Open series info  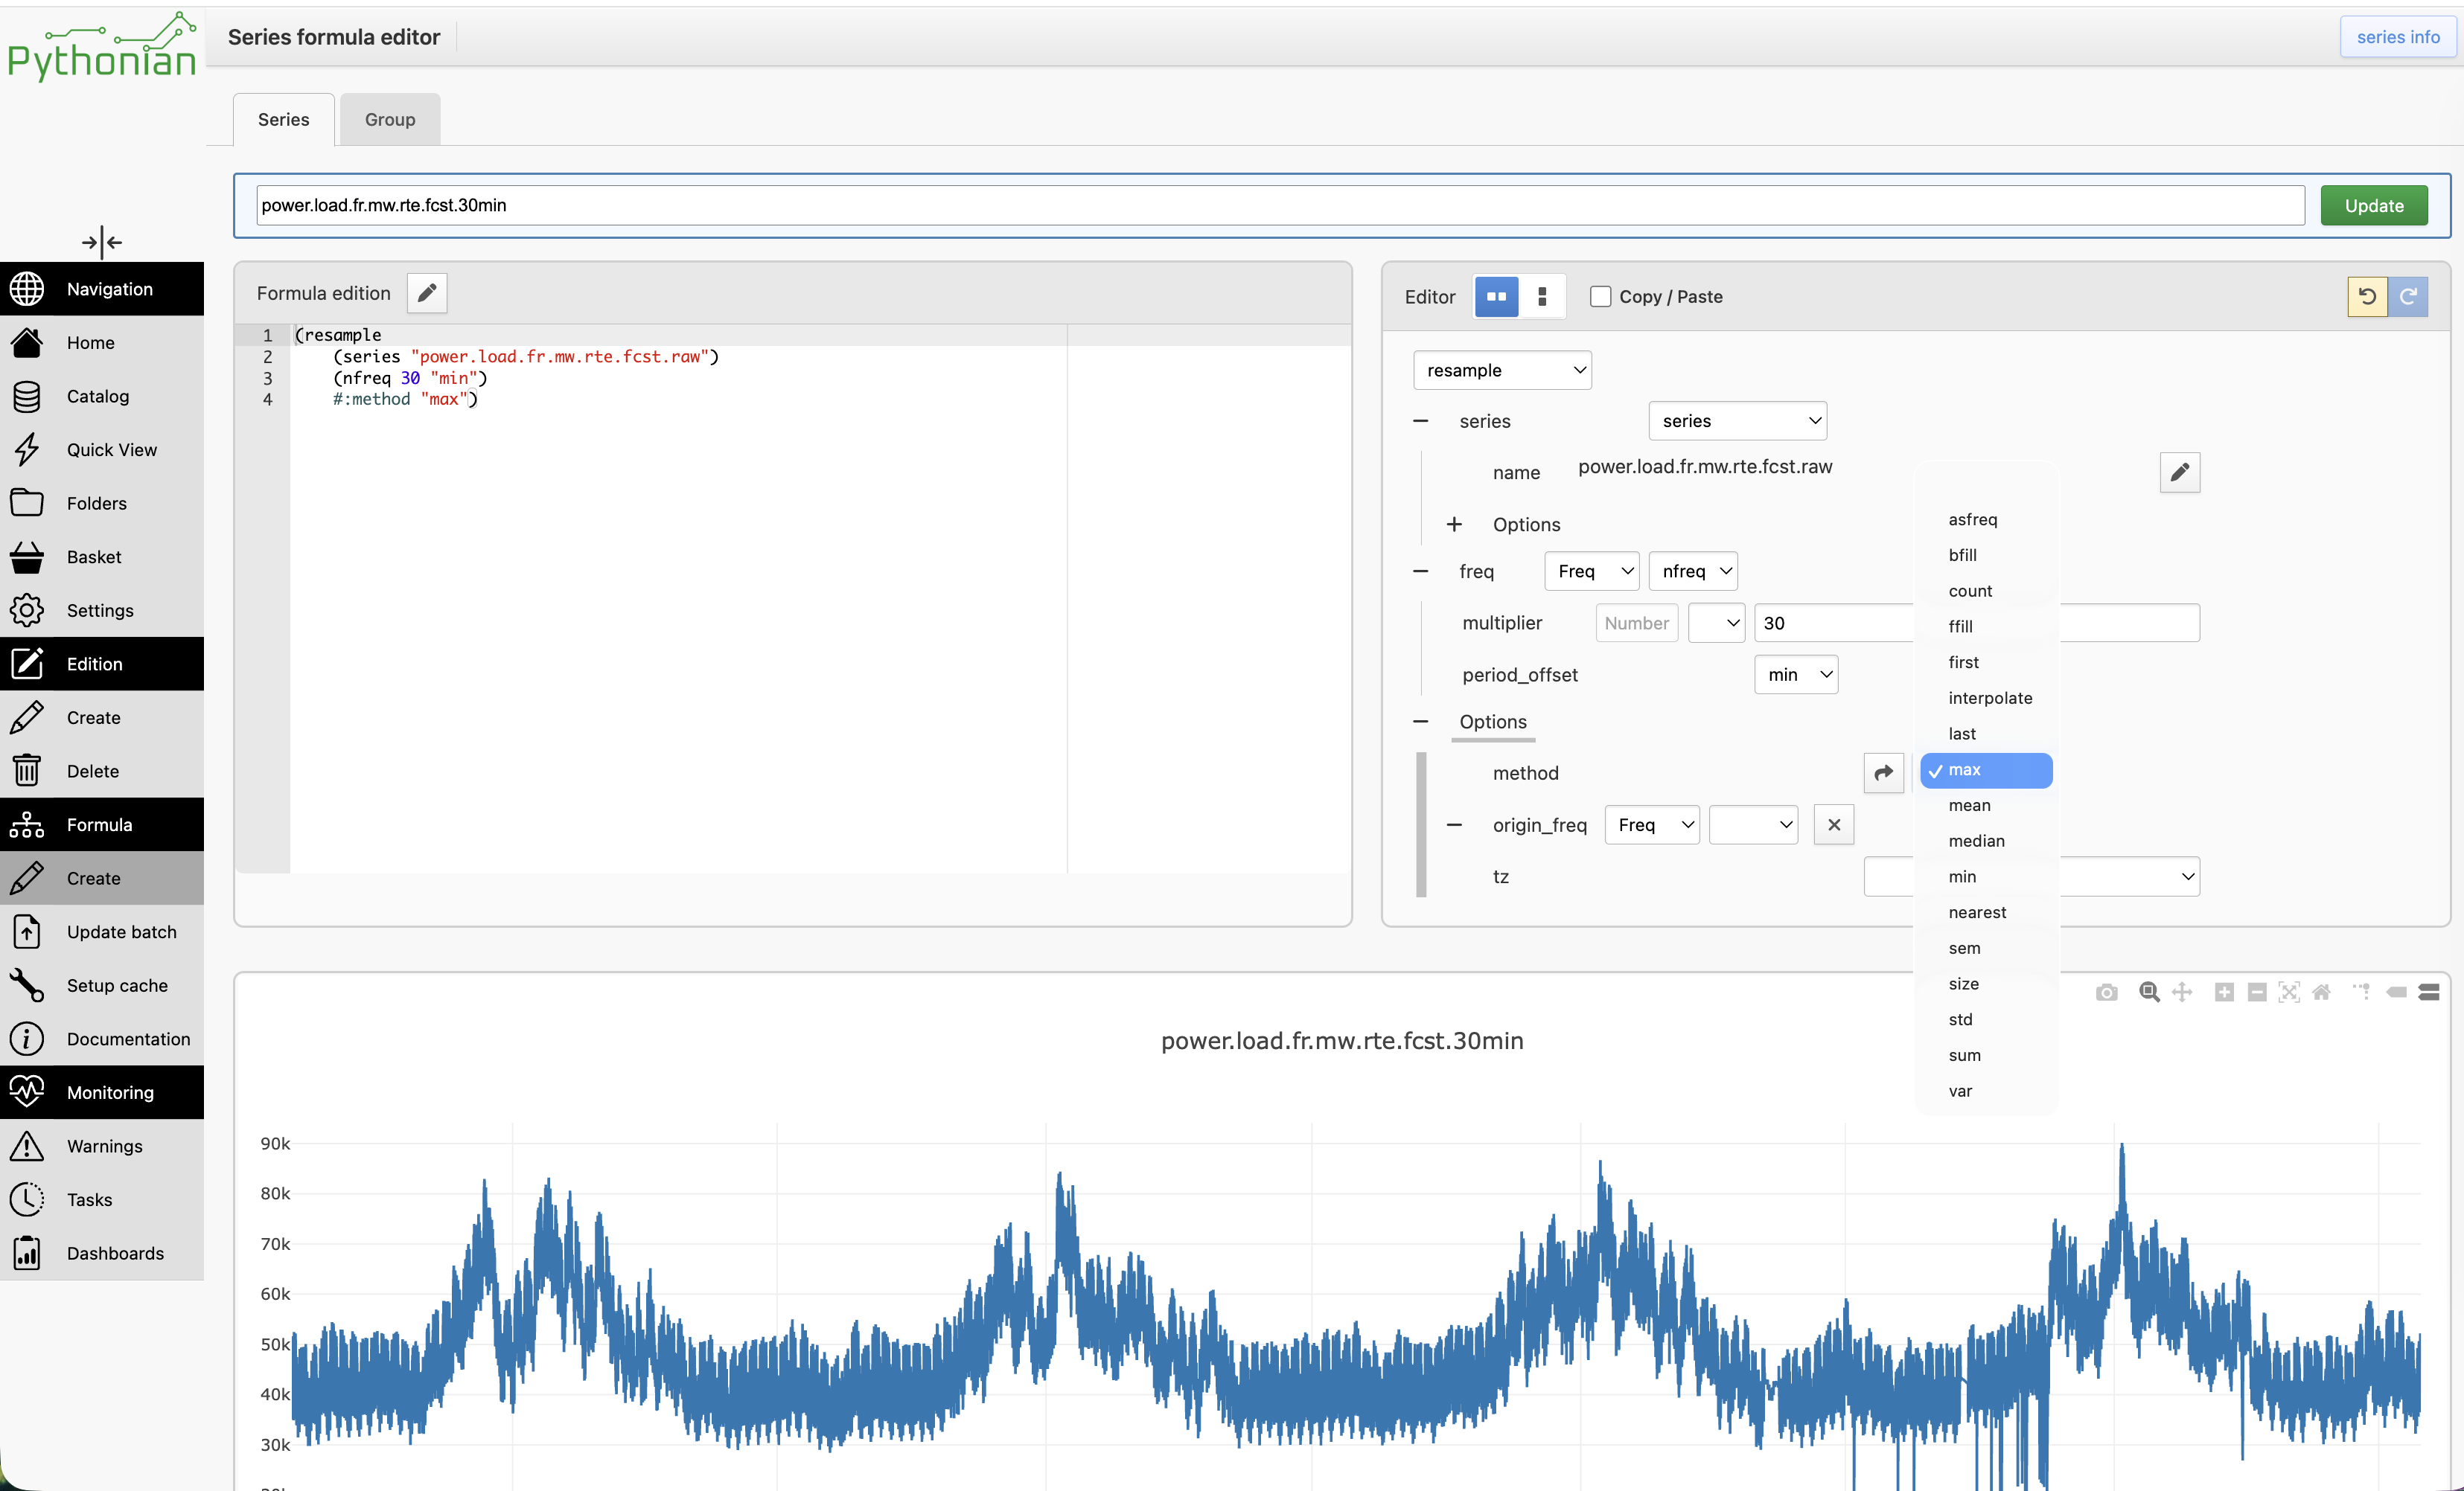tap(2398, 37)
